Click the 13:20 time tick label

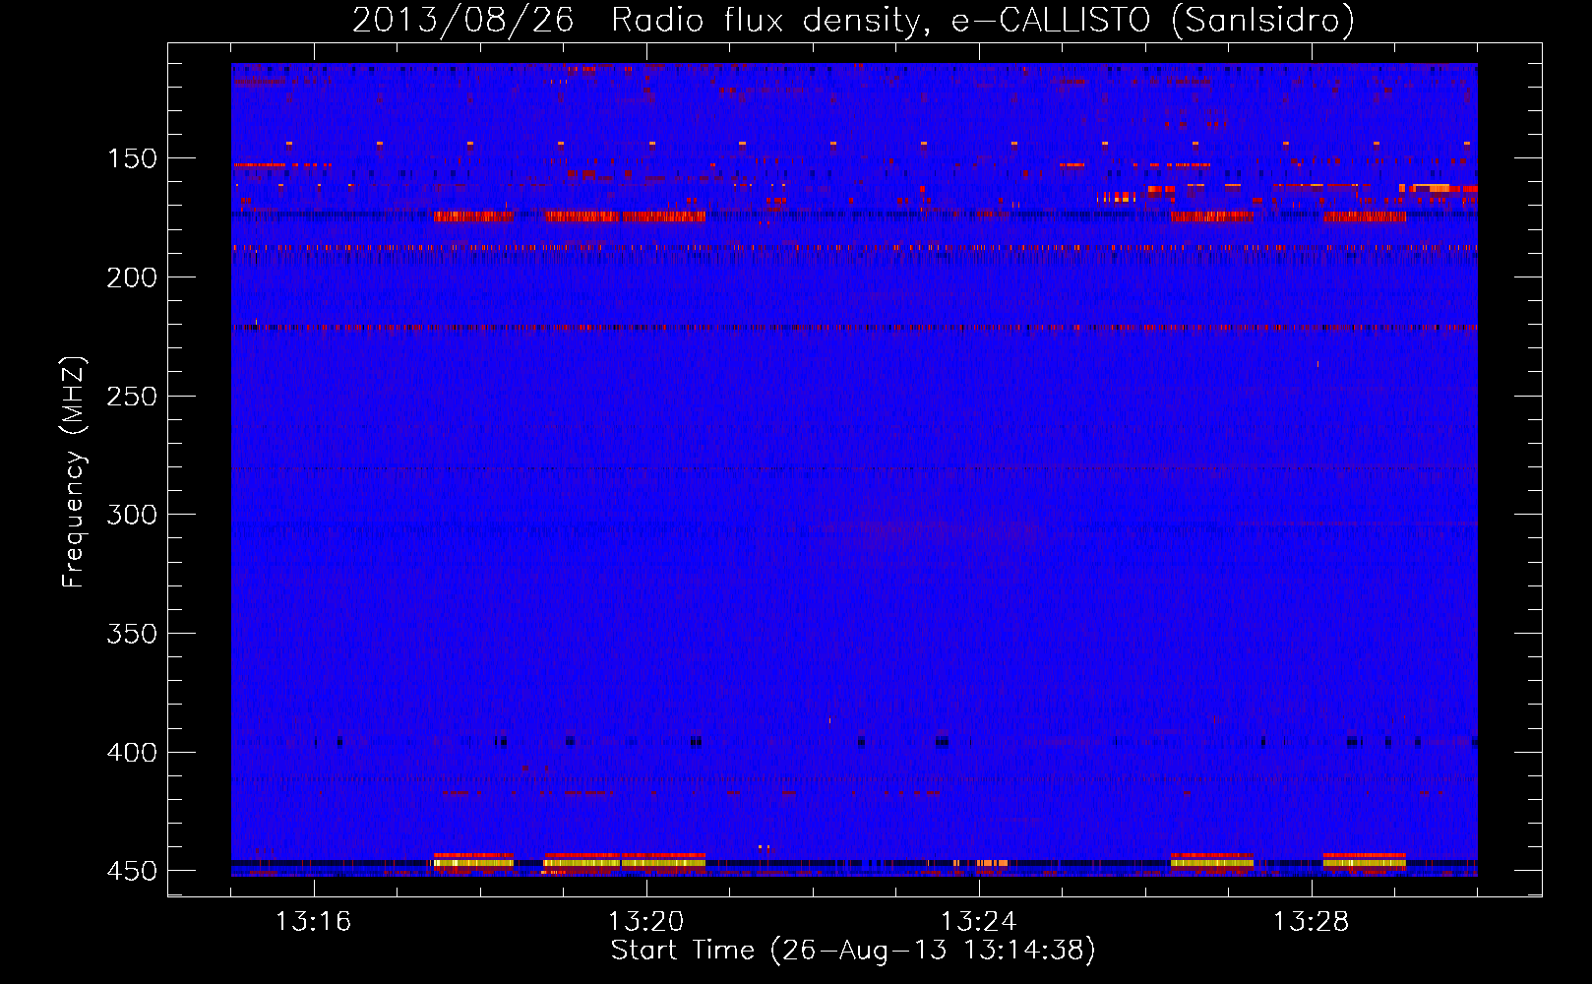pyautogui.click(x=645, y=922)
